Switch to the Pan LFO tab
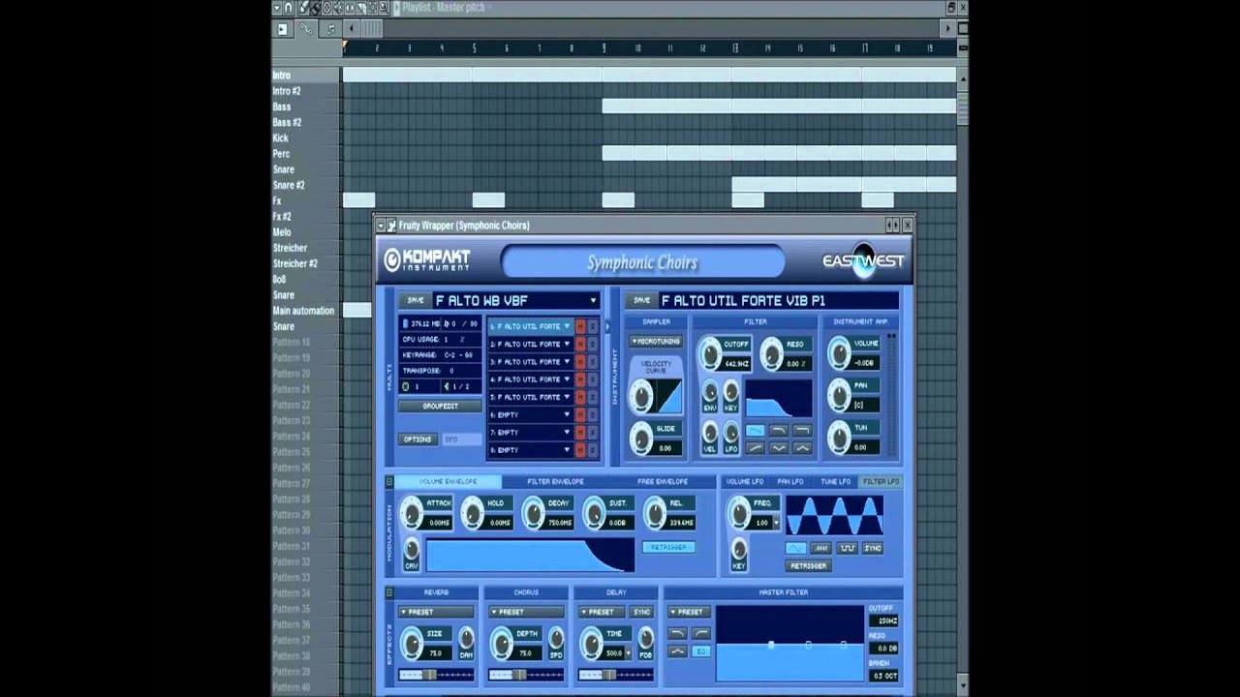This screenshot has height=697, width=1240. [x=790, y=481]
